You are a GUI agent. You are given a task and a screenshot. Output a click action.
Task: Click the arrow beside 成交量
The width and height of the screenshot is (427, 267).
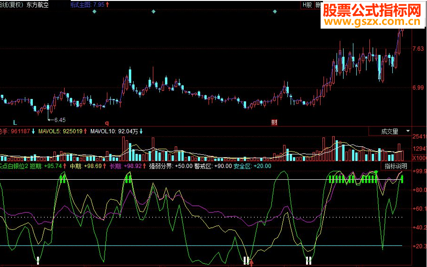(x=408, y=131)
